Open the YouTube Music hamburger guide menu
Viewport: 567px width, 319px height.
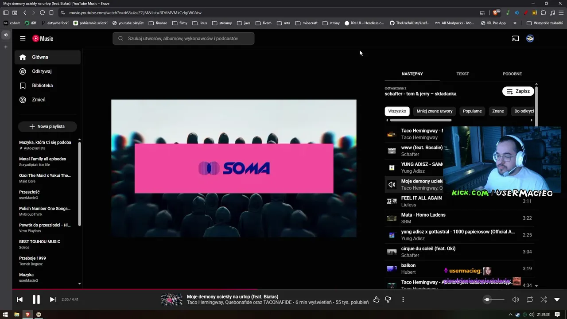click(x=23, y=39)
